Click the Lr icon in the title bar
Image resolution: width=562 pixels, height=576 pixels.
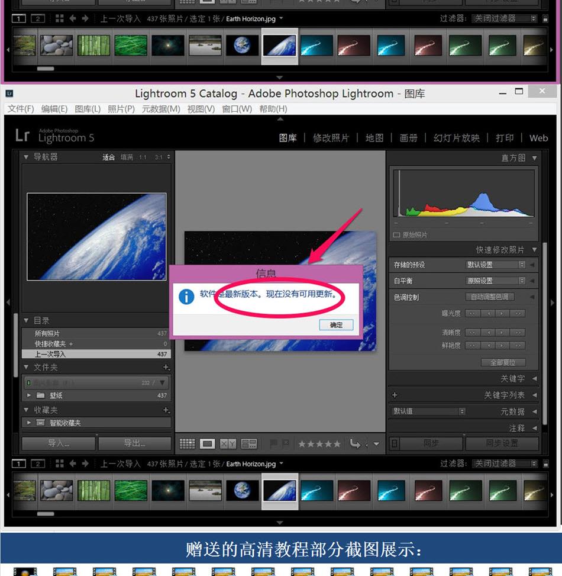click(9, 94)
